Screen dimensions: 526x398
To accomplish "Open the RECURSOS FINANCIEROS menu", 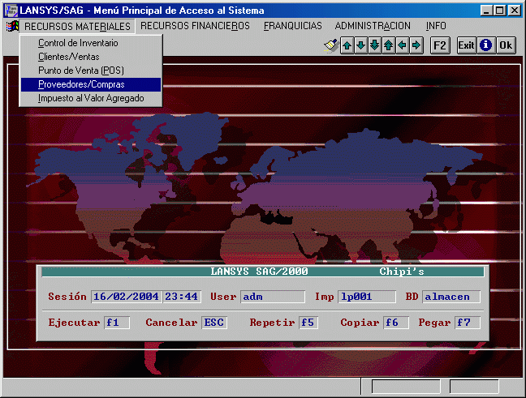I will [x=195, y=26].
